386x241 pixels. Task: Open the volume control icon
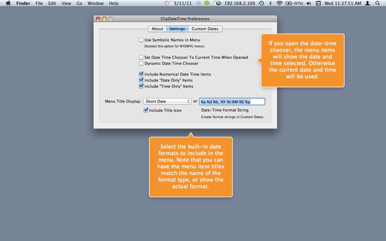click(x=309, y=3)
